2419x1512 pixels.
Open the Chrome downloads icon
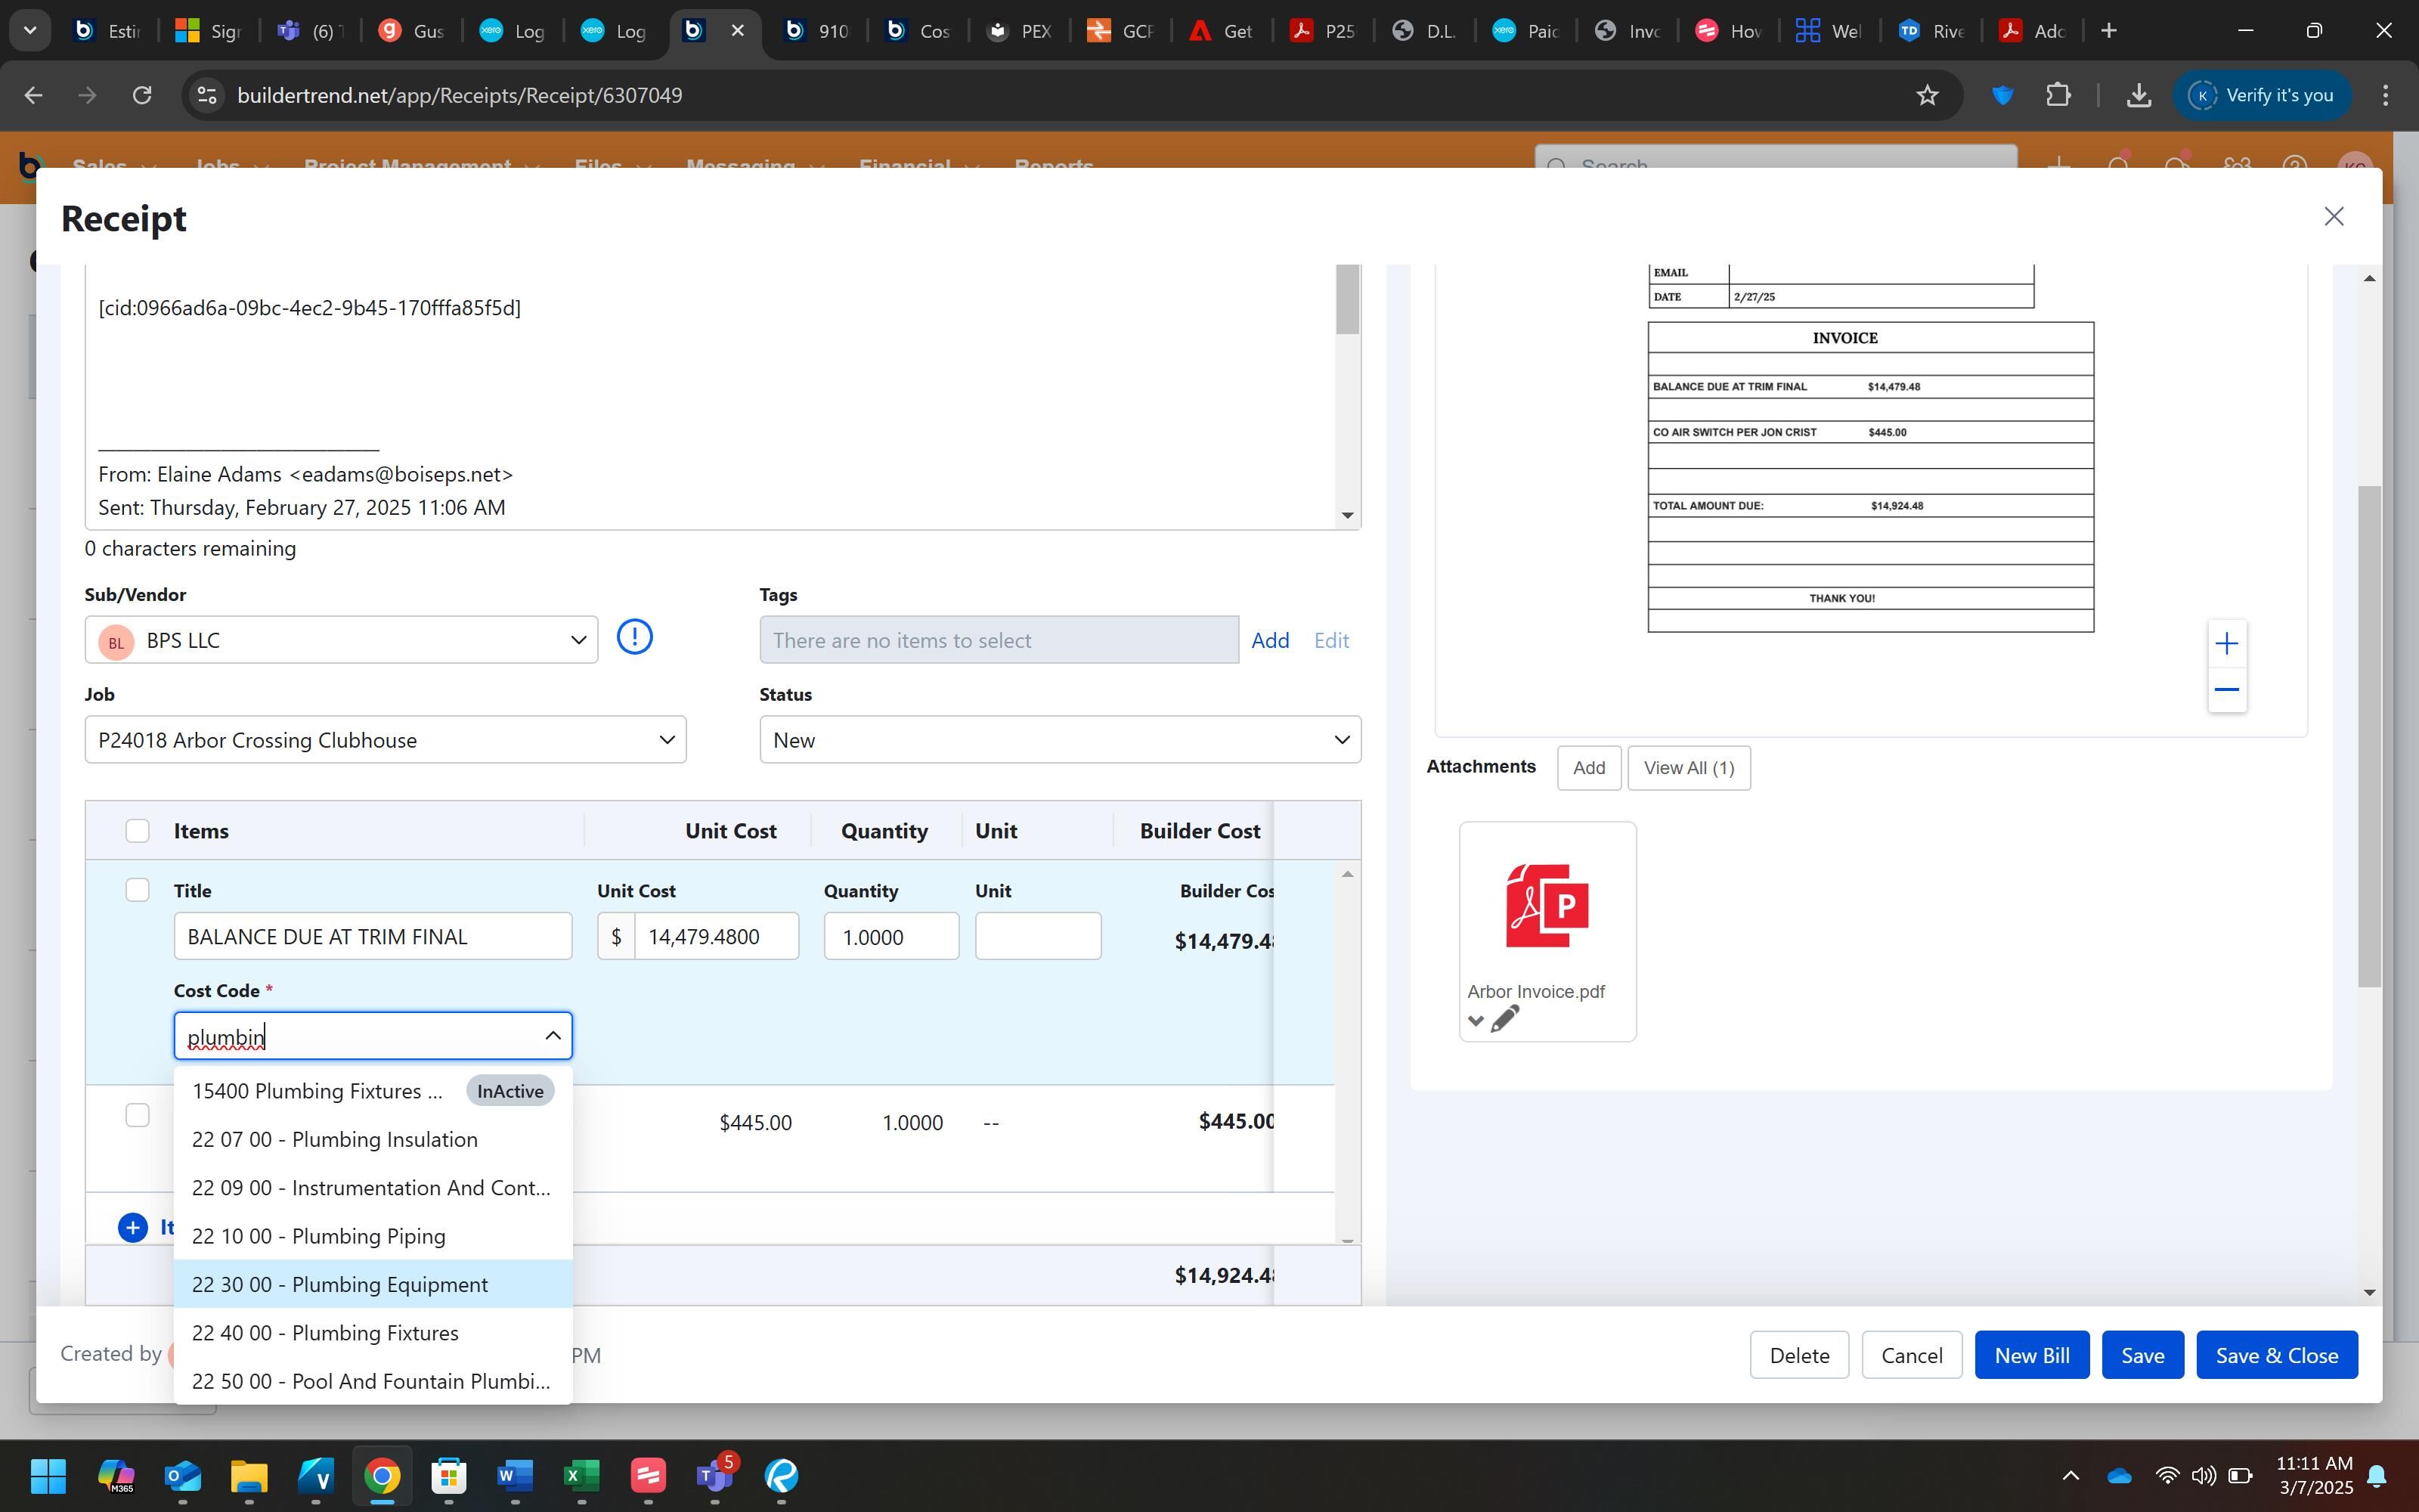click(x=2138, y=95)
